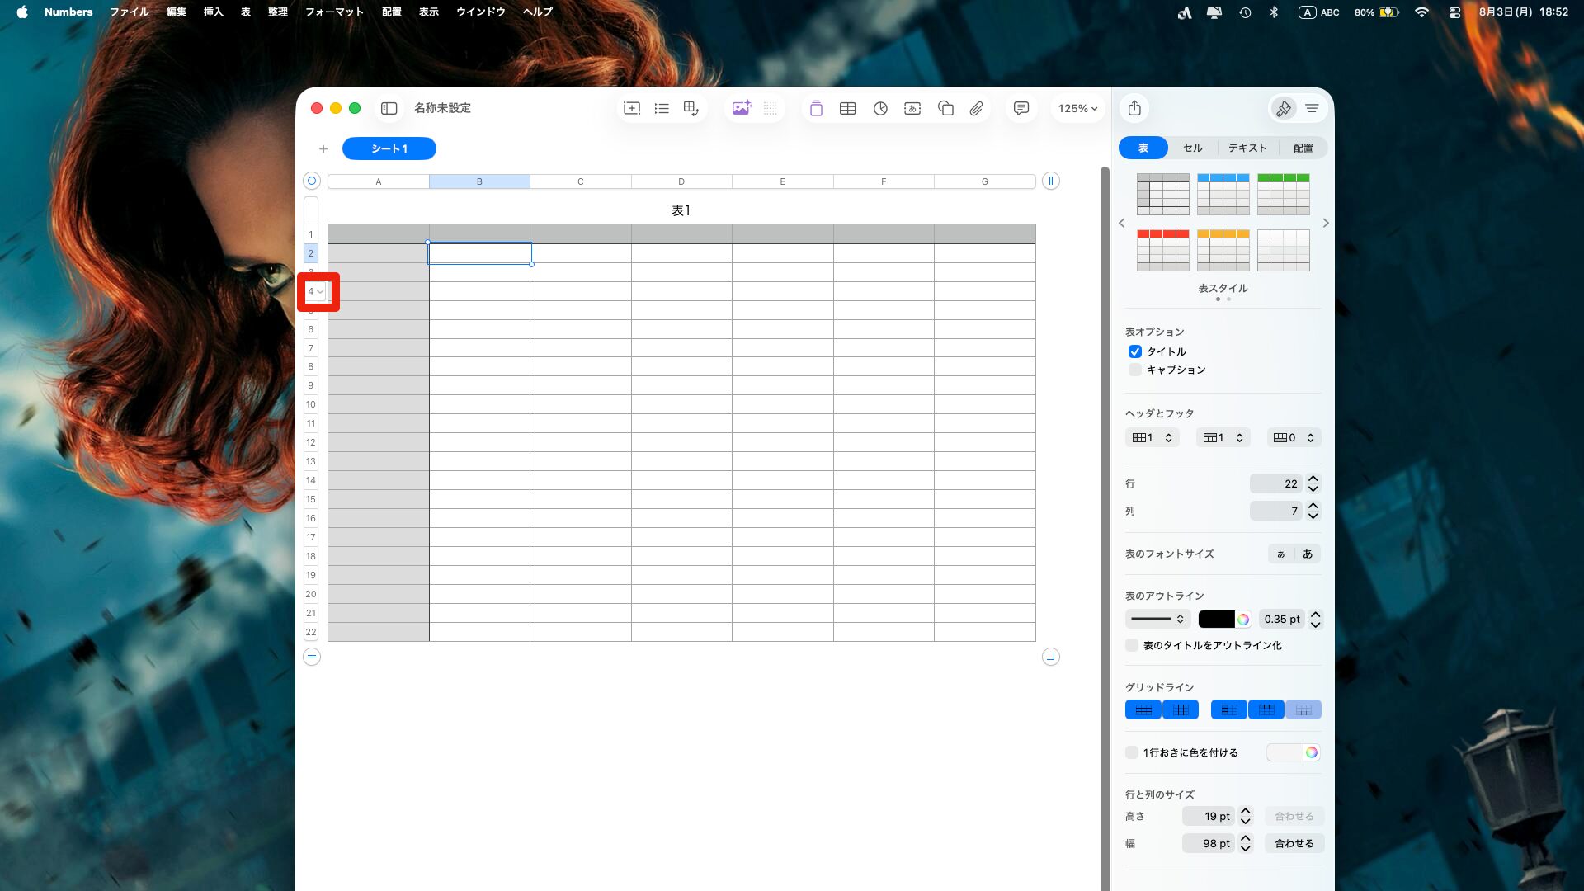Click the purple clipboard toolbar icon
This screenshot has height=891, width=1584.
(816, 108)
